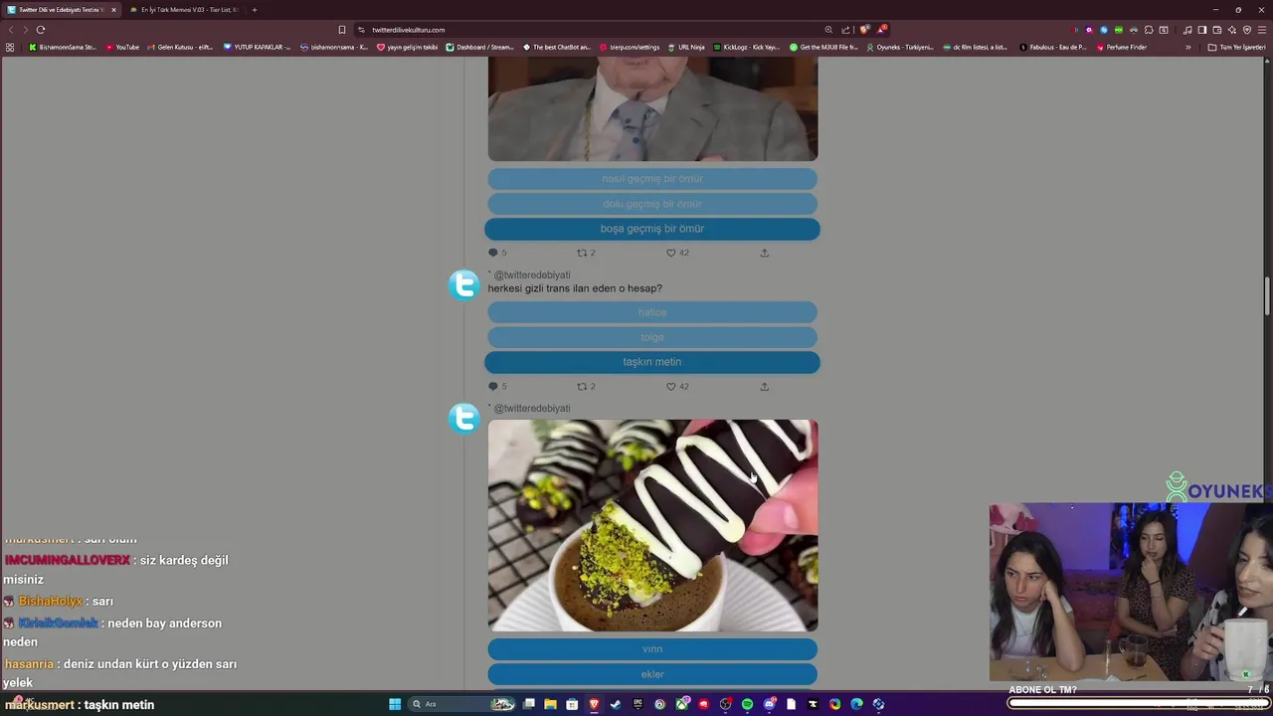Reload the page with the refresh icon
Viewport: 1273px width, 716px height.
[x=41, y=30]
